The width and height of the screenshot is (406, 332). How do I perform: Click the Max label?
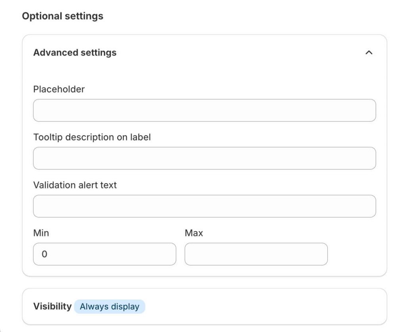coord(194,233)
